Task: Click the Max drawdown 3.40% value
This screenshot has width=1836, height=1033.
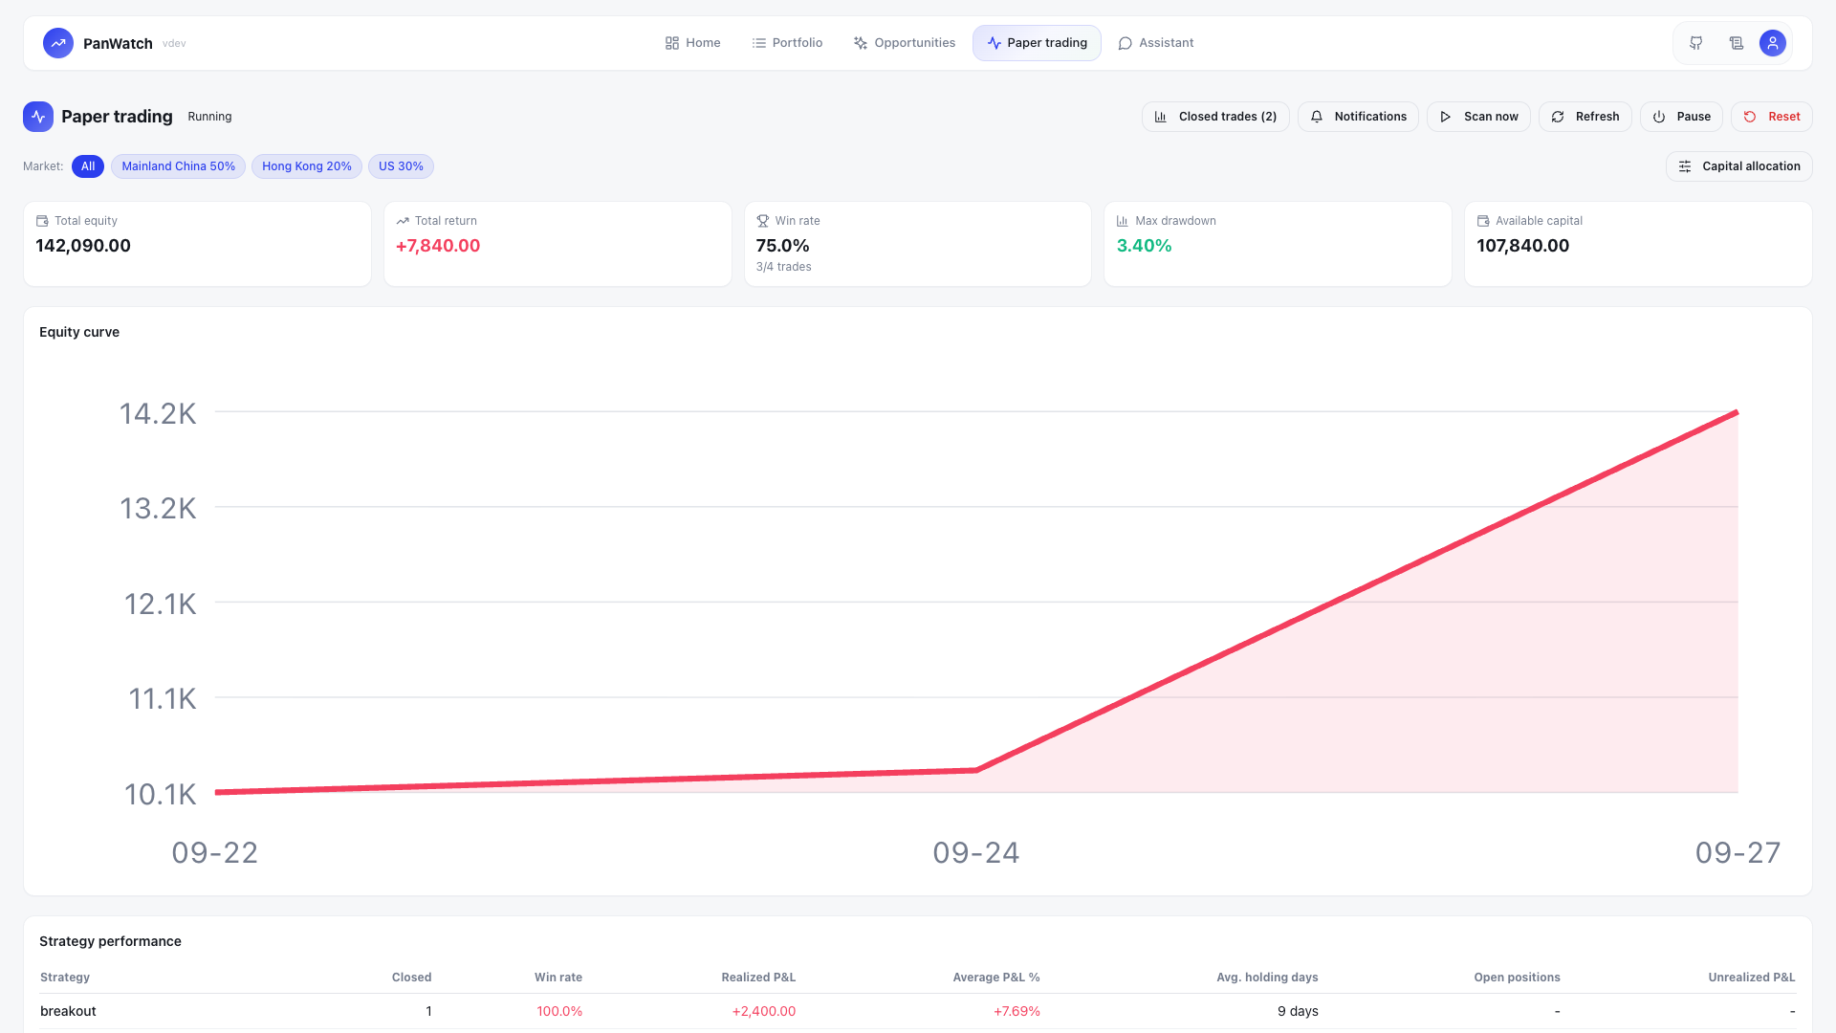Action: click(x=1144, y=246)
